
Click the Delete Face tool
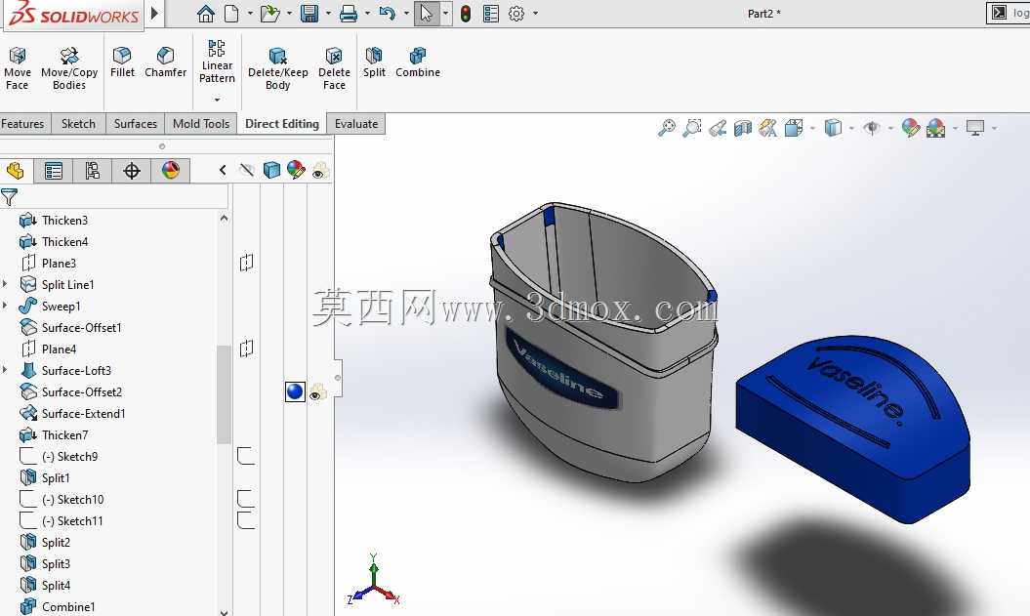[334, 68]
